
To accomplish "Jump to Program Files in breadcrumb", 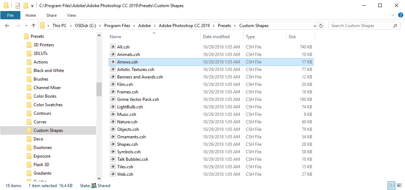I will coord(117,26).
